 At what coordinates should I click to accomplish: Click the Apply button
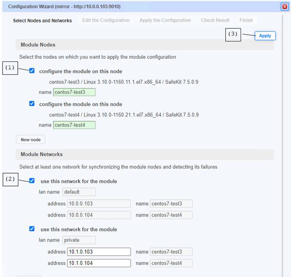(x=265, y=36)
